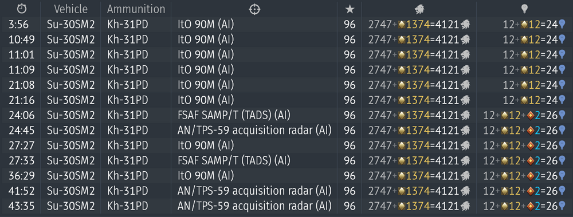Click the ItO 90M target at 36:29
Image resolution: width=573 pixels, height=217 pixels.
[205, 176]
